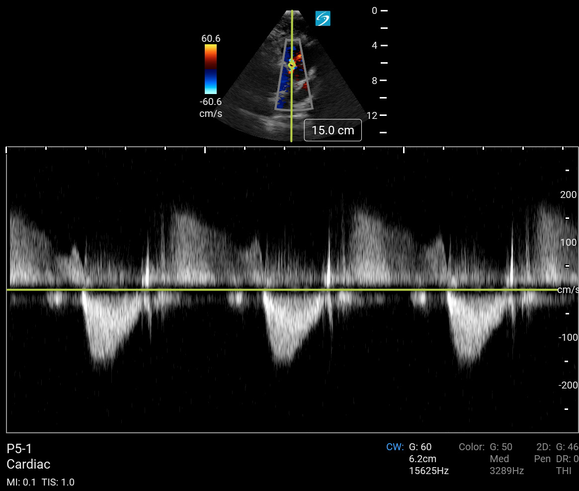This screenshot has height=491, width=579.
Task: Click the Med color flow setting
Action: (x=499, y=459)
